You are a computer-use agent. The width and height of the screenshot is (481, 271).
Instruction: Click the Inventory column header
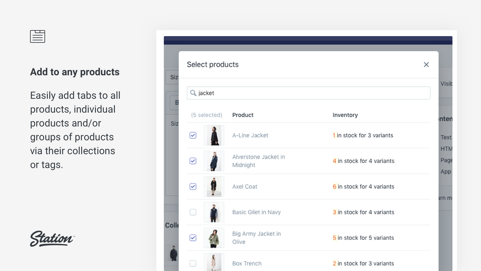345,115
